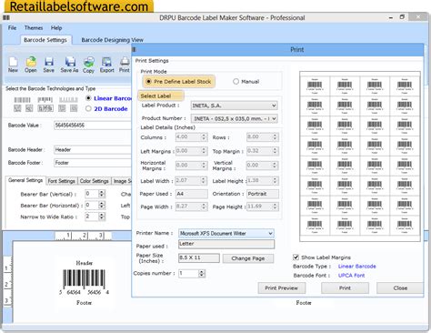The height and width of the screenshot is (333, 431).
Task: Open the Color Settings tab
Action: [x=95, y=181]
